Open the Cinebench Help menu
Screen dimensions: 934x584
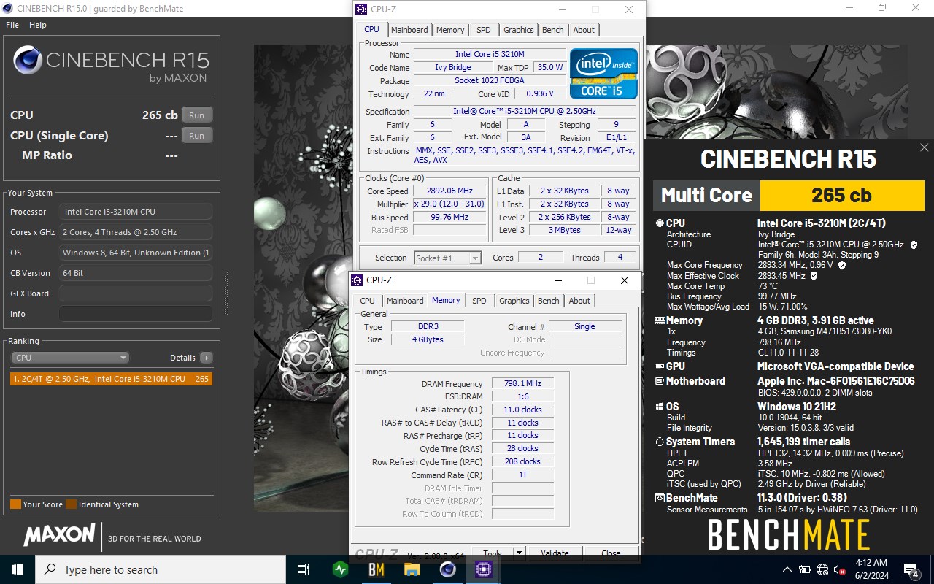point(38,25)
